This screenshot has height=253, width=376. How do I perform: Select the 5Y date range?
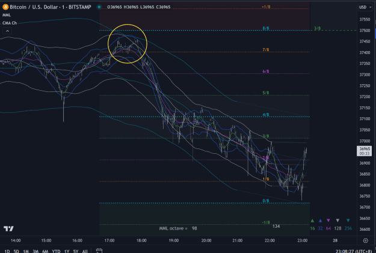(76, 251)
